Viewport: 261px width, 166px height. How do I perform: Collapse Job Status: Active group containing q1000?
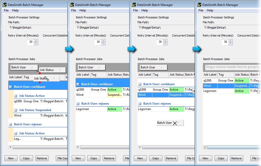pos(15,96)
